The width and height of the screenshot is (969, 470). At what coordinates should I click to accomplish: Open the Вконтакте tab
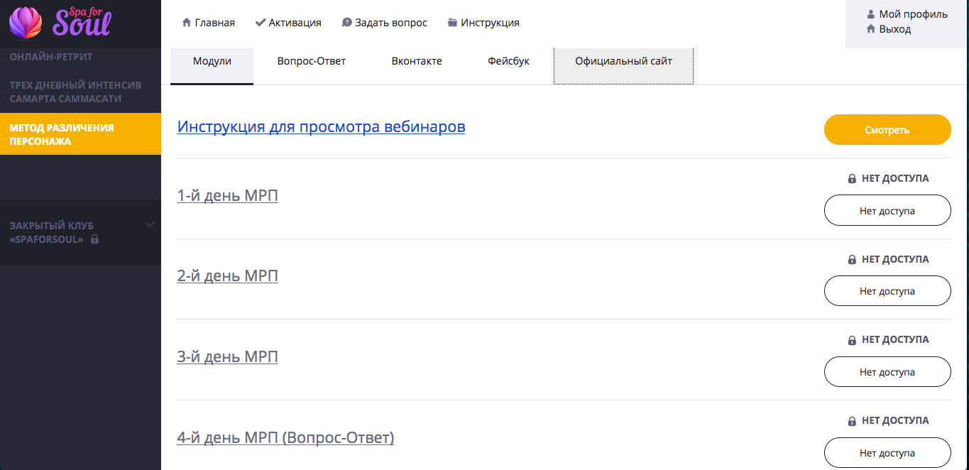[x=417, y=61]
